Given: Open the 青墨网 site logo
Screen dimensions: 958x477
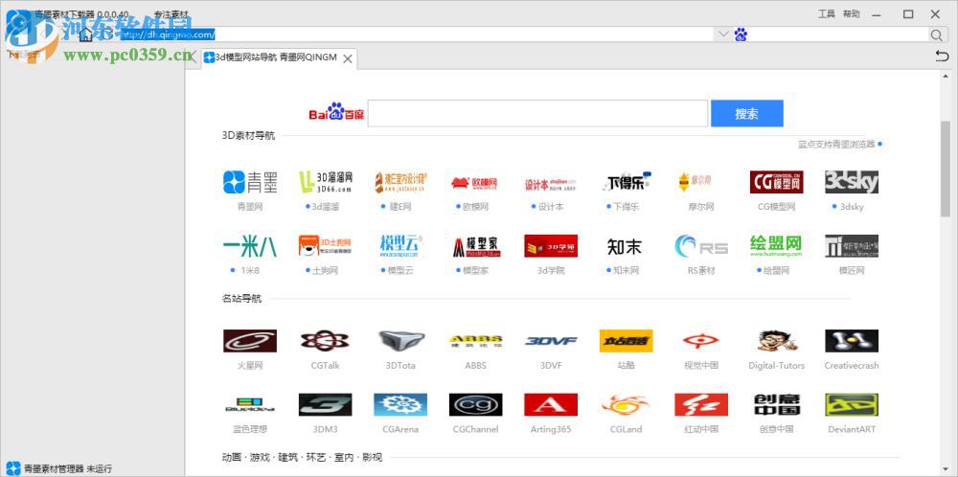Looking at the screenshot, I should pyautogui.click(x=250, y=182).
